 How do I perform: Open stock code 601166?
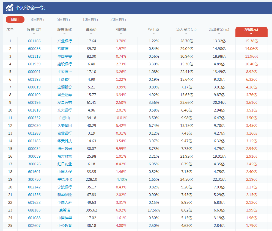[34, 41]
